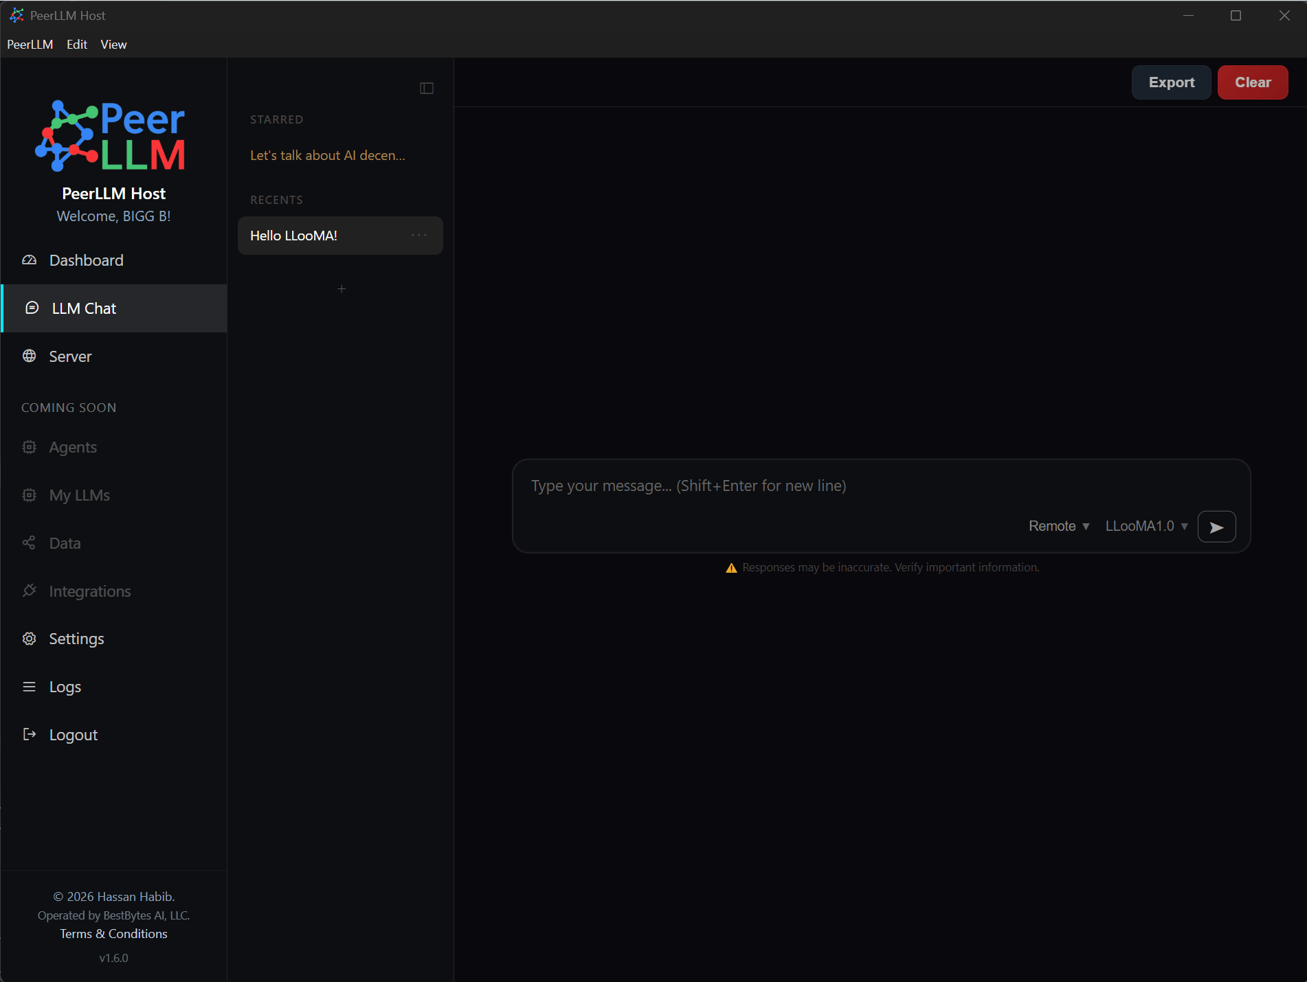Open Integrations via the plug icon
1307x982 pixels.
[29, 591]
